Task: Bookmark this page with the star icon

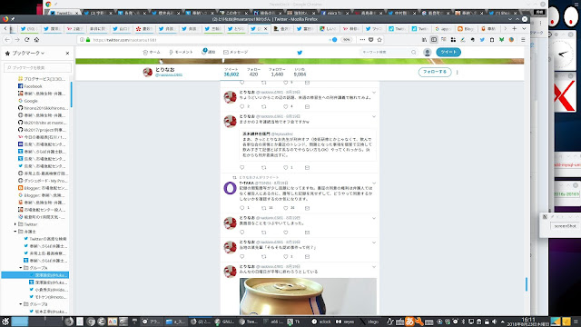Action: tap(379, 40)
